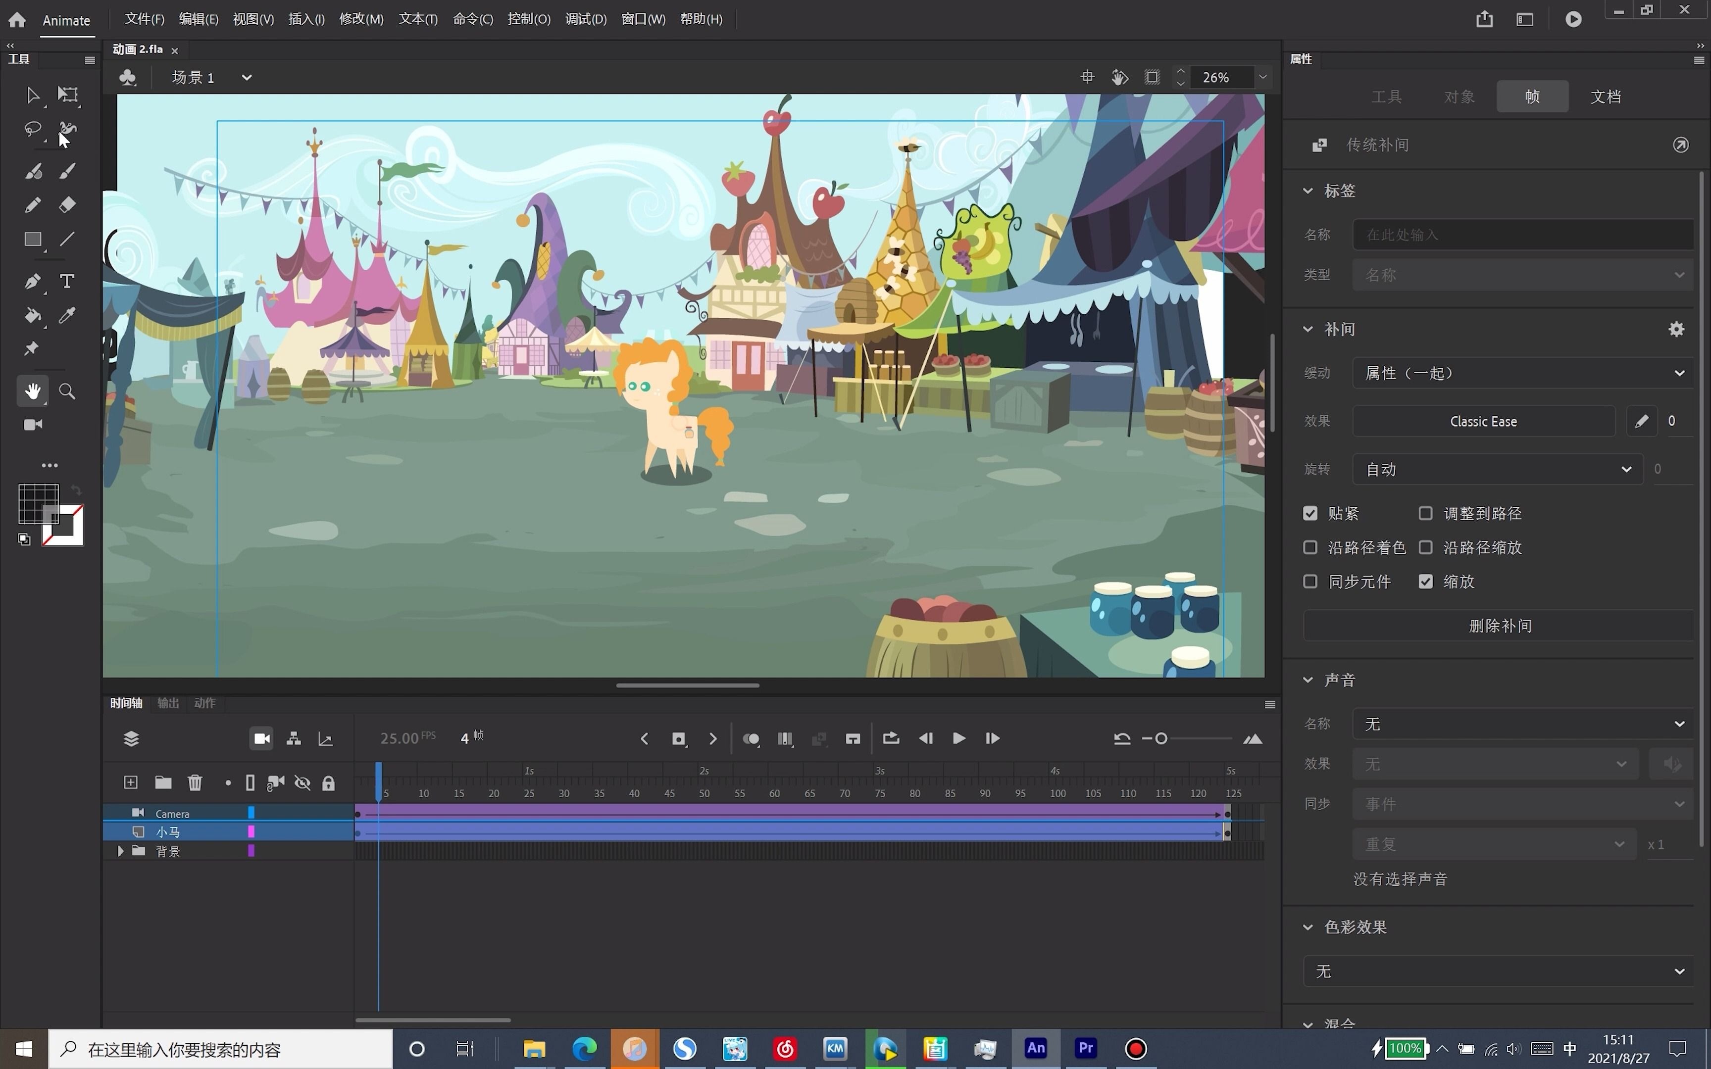Delete layer with trash icon

[x=195, y=782]
